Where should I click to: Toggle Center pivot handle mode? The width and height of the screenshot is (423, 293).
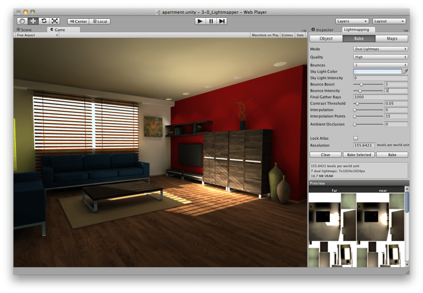(77, 21)
